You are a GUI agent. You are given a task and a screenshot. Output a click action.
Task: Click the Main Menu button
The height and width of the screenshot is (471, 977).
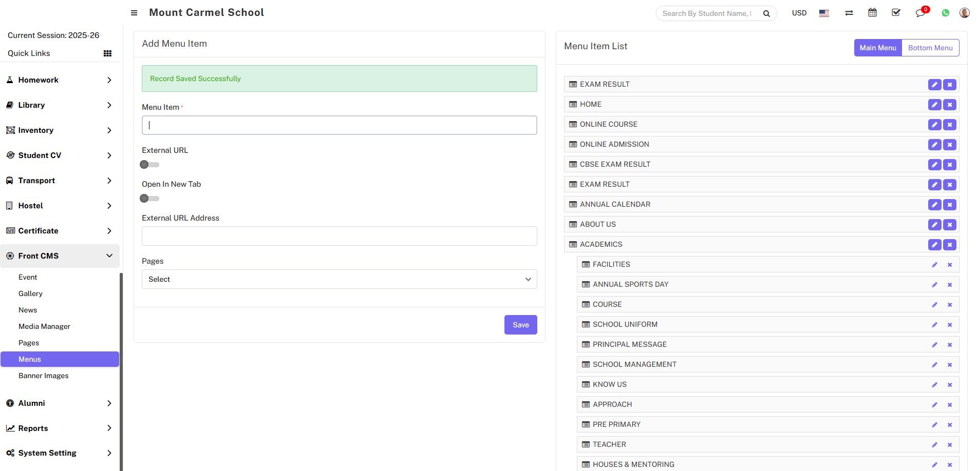877,48
